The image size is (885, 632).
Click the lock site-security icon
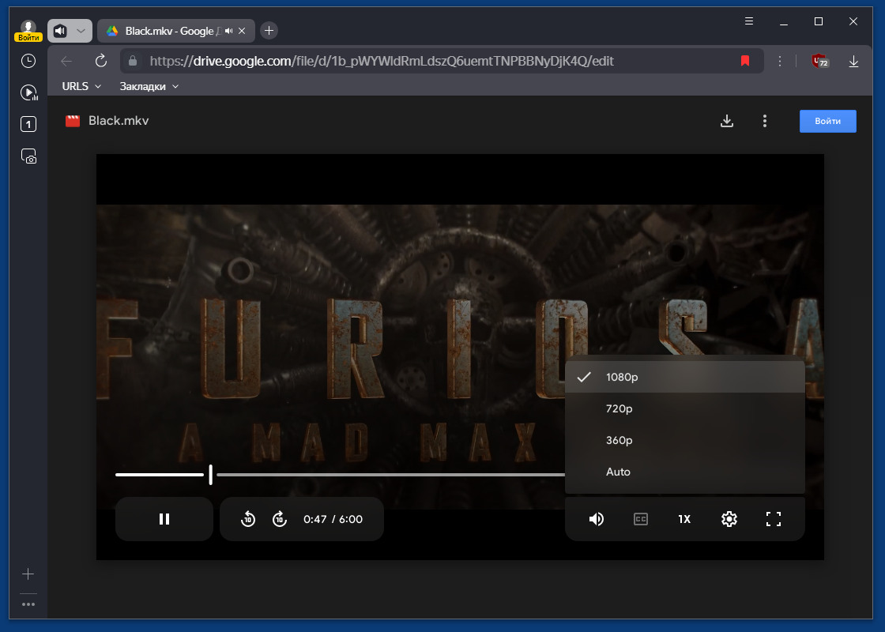coord(133,61)
